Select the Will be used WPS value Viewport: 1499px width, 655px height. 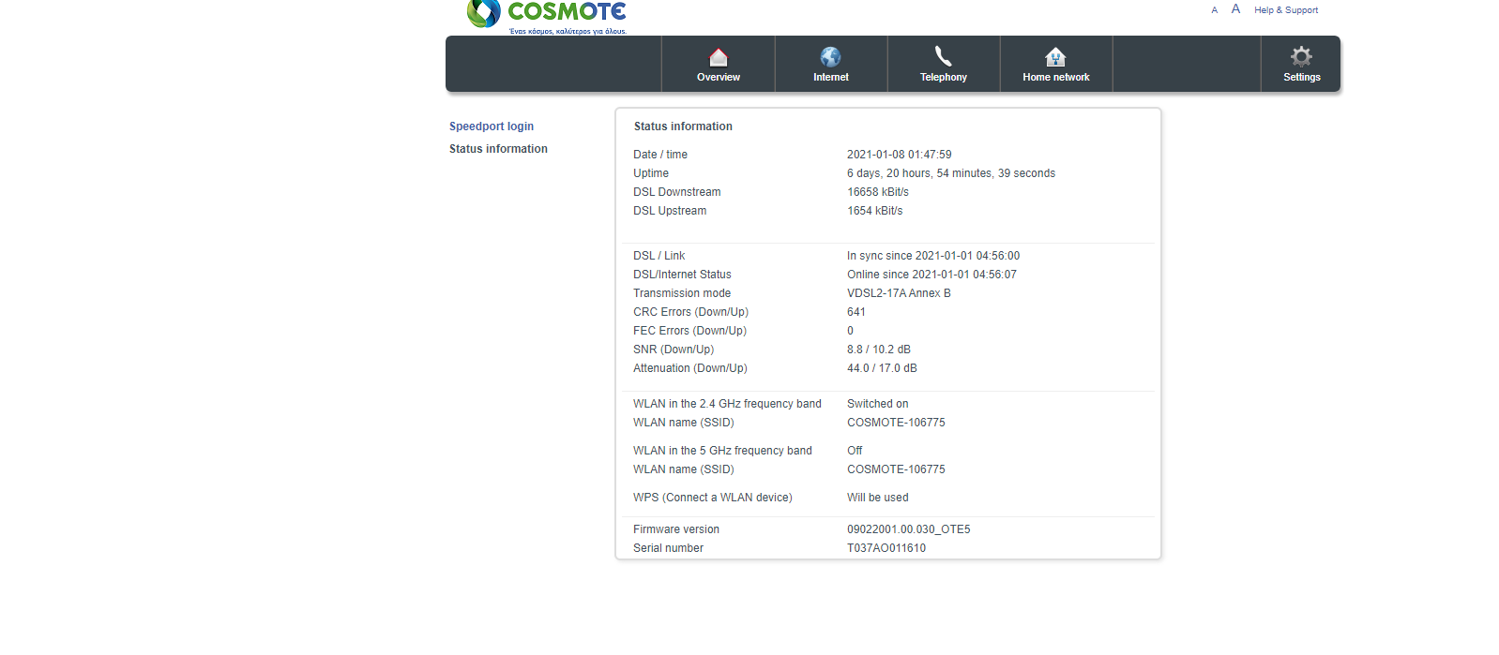[x=878, y=498]
